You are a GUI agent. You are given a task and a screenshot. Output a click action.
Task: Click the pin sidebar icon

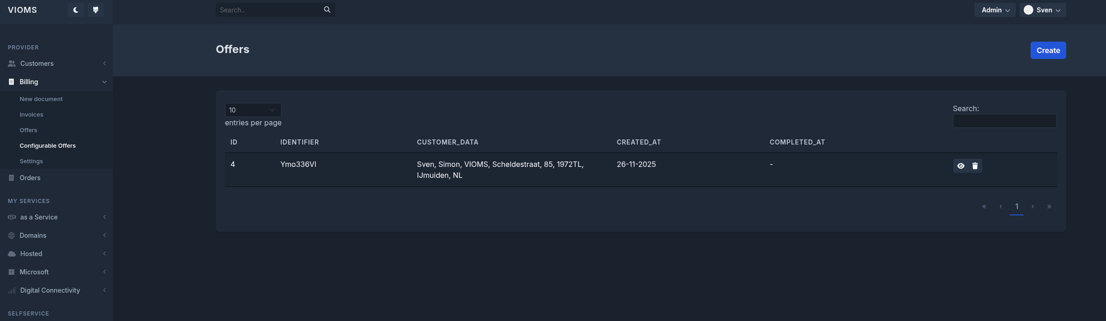click(x=96, y=10)
